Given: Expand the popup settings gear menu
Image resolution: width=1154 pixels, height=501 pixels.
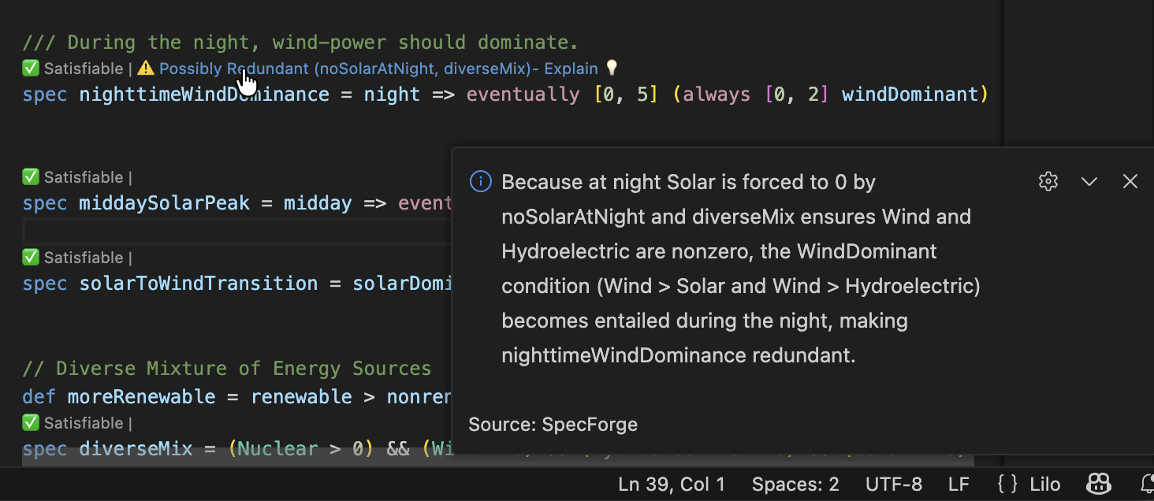Looking at the screenshot, I should pos(1048,181).
